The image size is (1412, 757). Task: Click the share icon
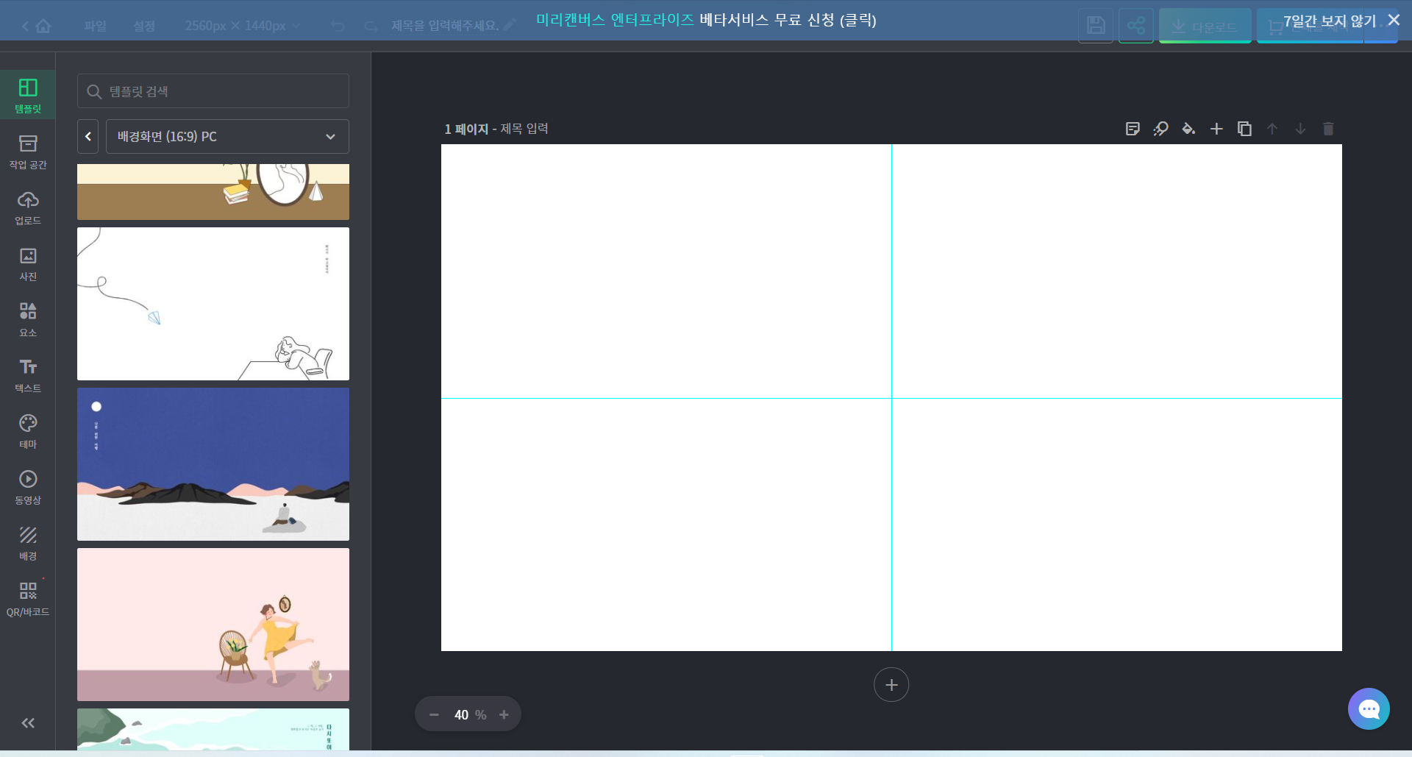(x=1136, y=26)
